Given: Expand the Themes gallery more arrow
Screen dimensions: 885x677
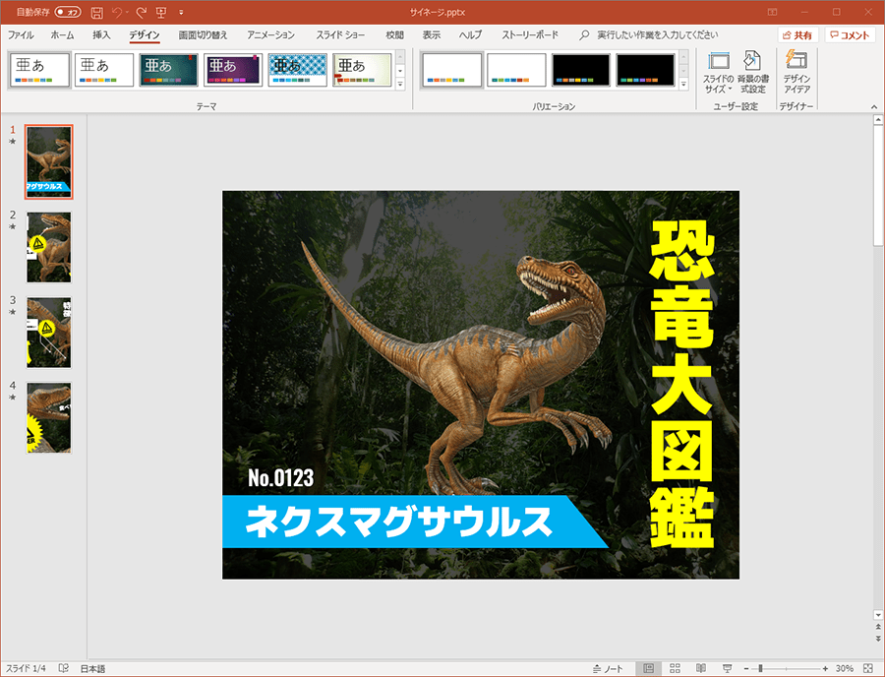Looking at the screenshot, I should 400,85.
